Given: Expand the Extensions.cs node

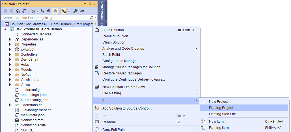Looking at the screenshot, I should click(10, 105).
